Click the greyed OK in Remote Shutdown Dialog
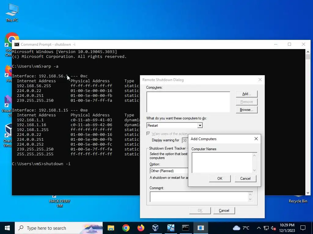This screenshot has height=234, width=313. point(200,211)
